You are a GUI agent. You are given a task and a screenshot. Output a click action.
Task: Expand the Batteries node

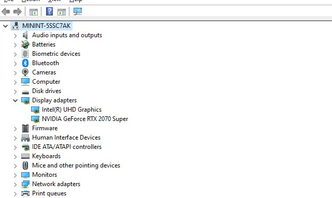15,45
